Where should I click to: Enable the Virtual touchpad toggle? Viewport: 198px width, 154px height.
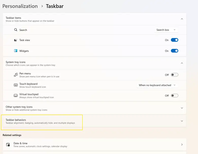pos(174,96)
